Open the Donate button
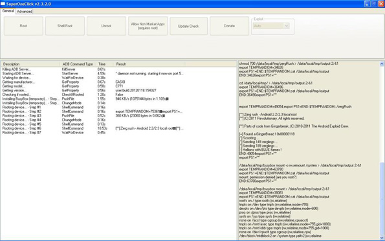385x241 pixels. [229, 26]
